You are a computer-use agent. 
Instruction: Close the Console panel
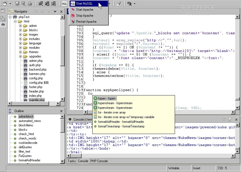tap(236, 119)
